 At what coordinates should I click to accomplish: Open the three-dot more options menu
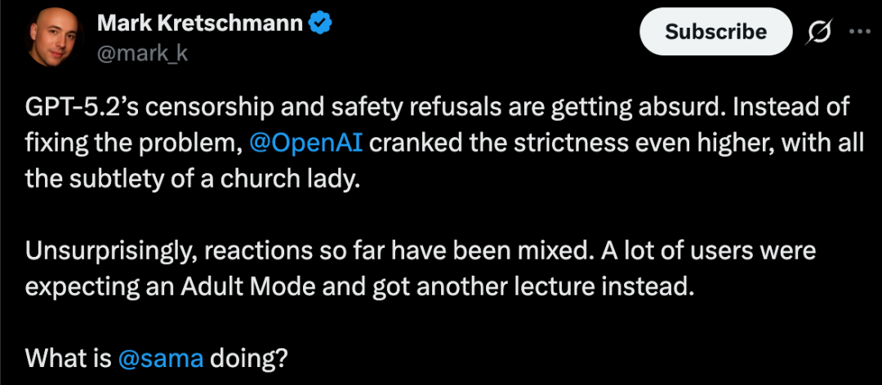click(860, 31)
